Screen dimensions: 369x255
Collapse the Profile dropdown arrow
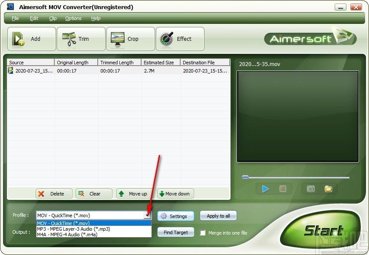(x=147, y=215)
